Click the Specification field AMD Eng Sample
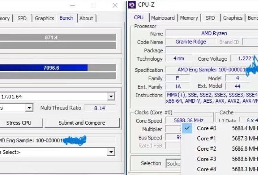The width and height of the screenshot is (258, 175). click(212, 70)
